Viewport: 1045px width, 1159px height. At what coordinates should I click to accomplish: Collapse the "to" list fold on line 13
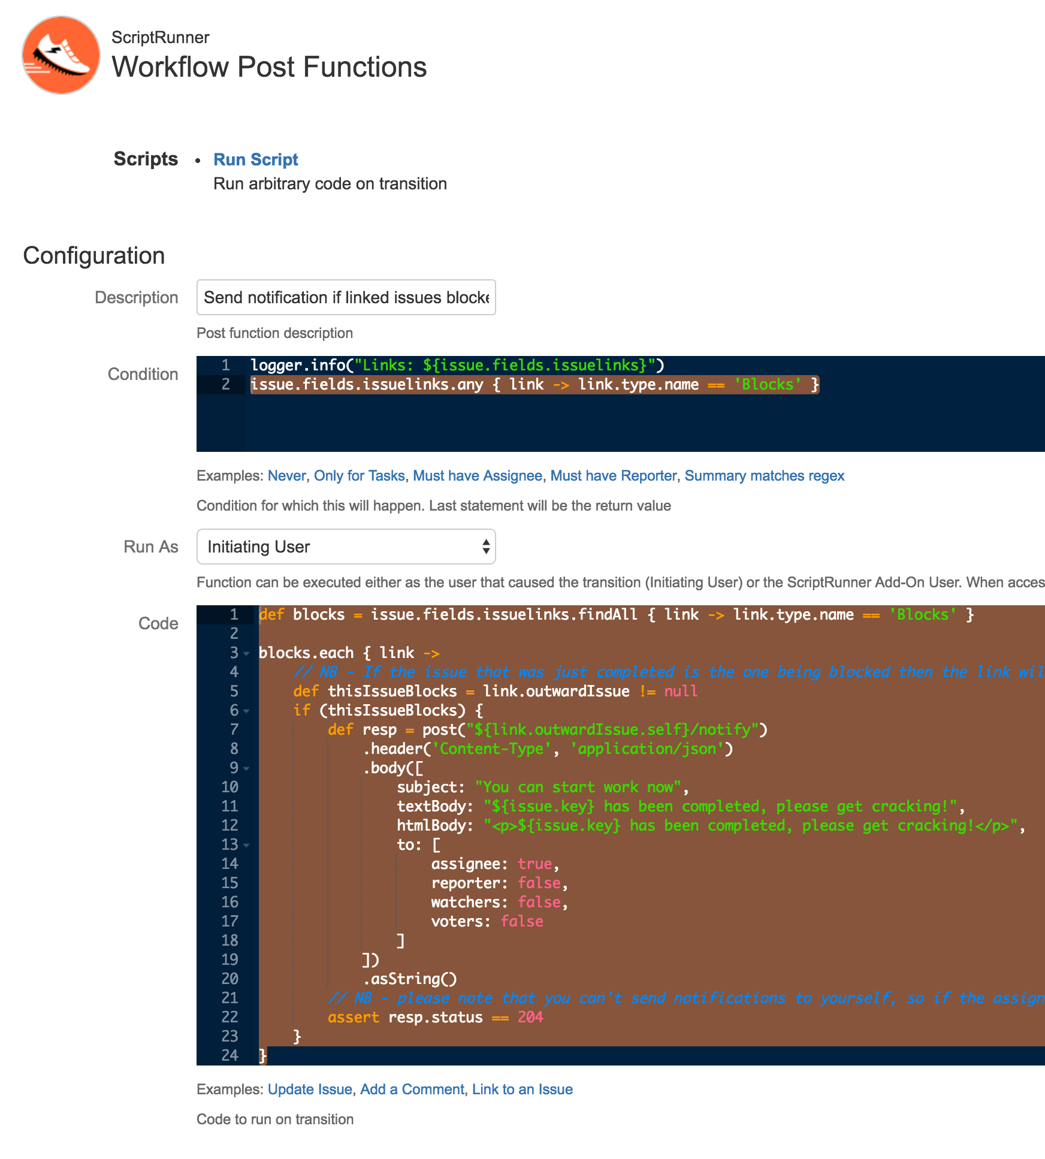click(x=246, y=844)
